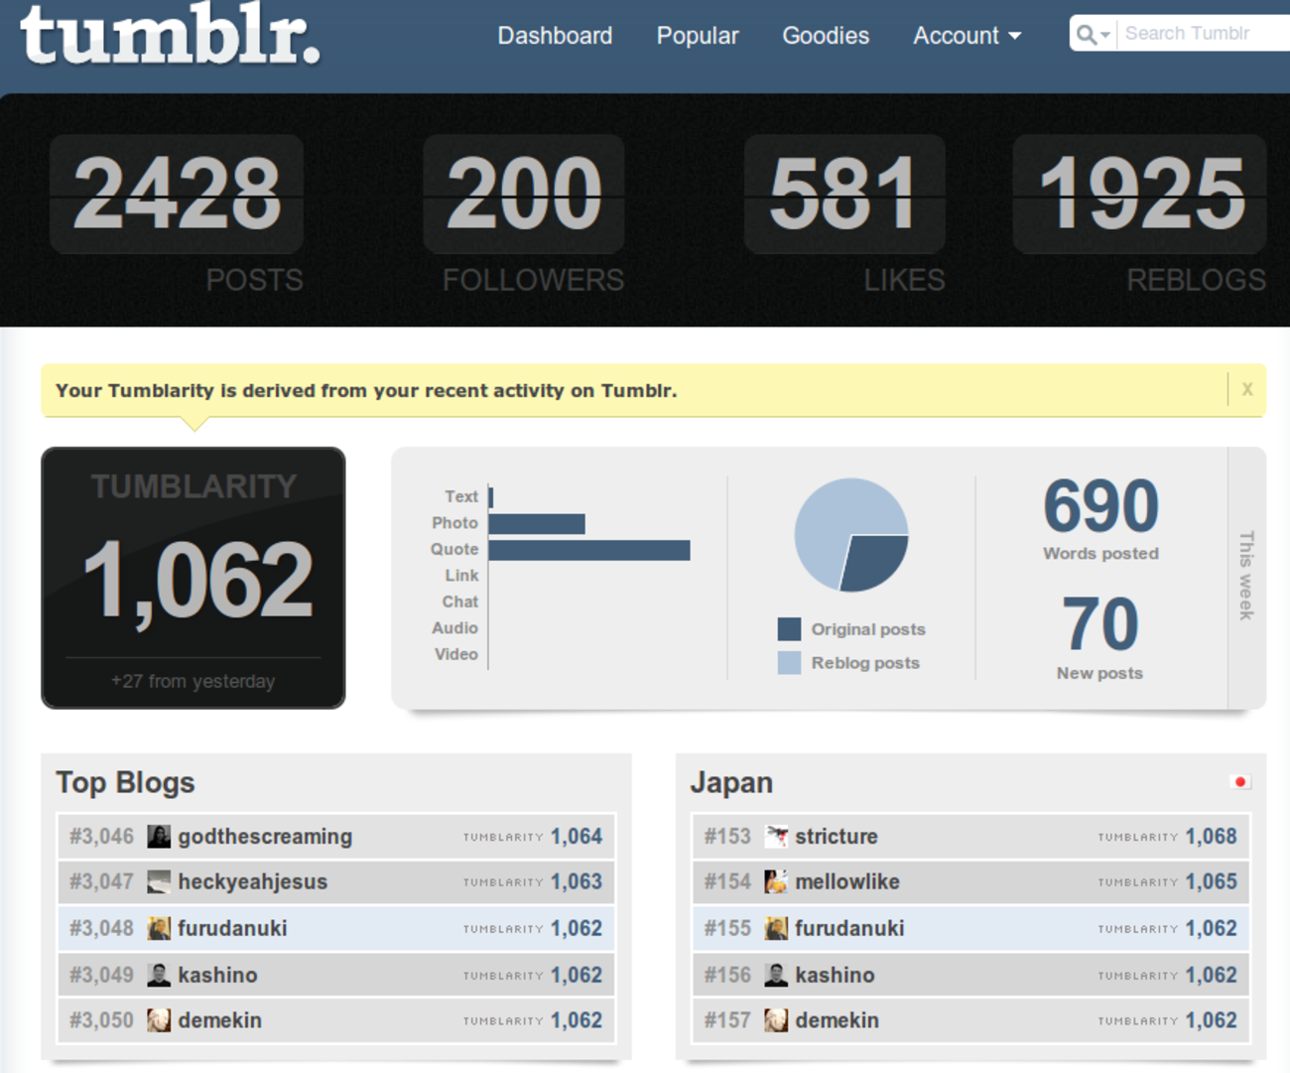Open the Goodies page
Image resolution: width=1290 pixels, height=1073 pixels.
tap(826, 36)
